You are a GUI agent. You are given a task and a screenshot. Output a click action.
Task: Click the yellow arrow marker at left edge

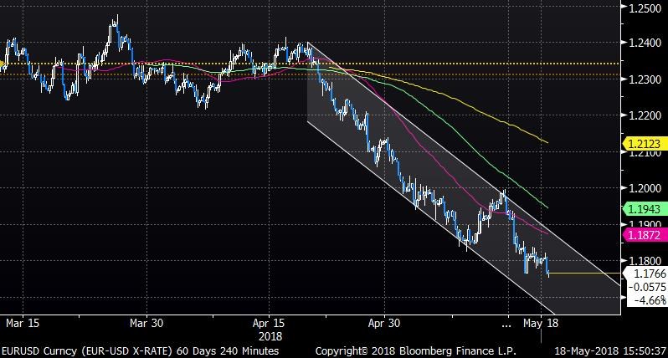3,64
